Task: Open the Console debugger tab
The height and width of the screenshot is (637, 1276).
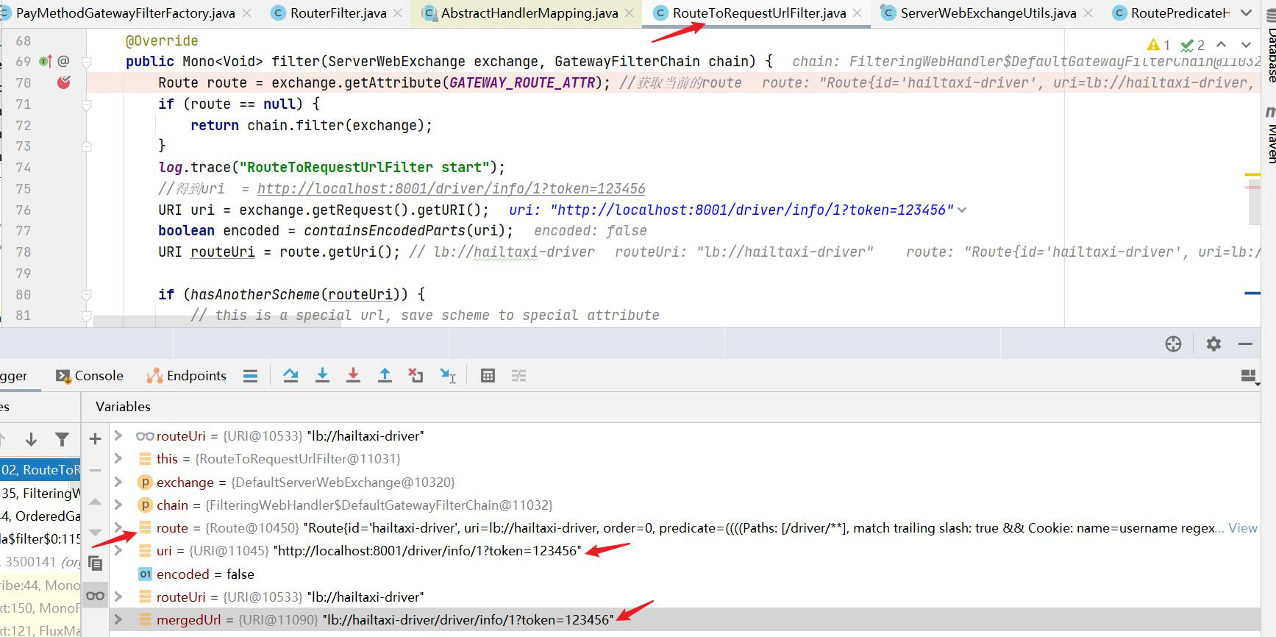Action: point(90,376)
